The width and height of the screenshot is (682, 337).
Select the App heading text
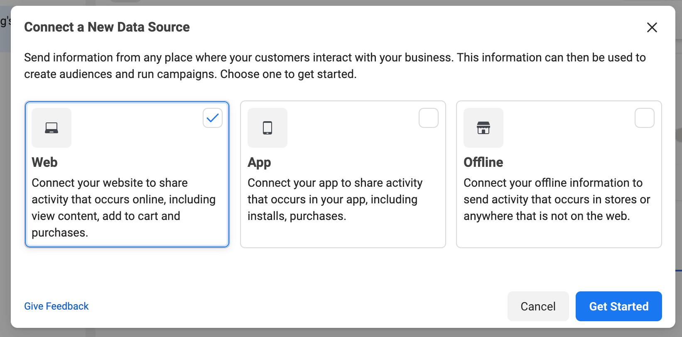[x=259, y=163]
